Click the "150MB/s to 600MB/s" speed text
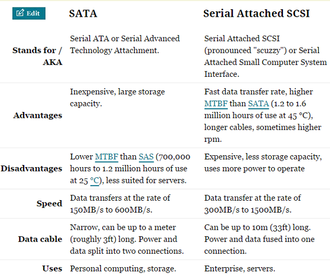 (x=113, y=209)
